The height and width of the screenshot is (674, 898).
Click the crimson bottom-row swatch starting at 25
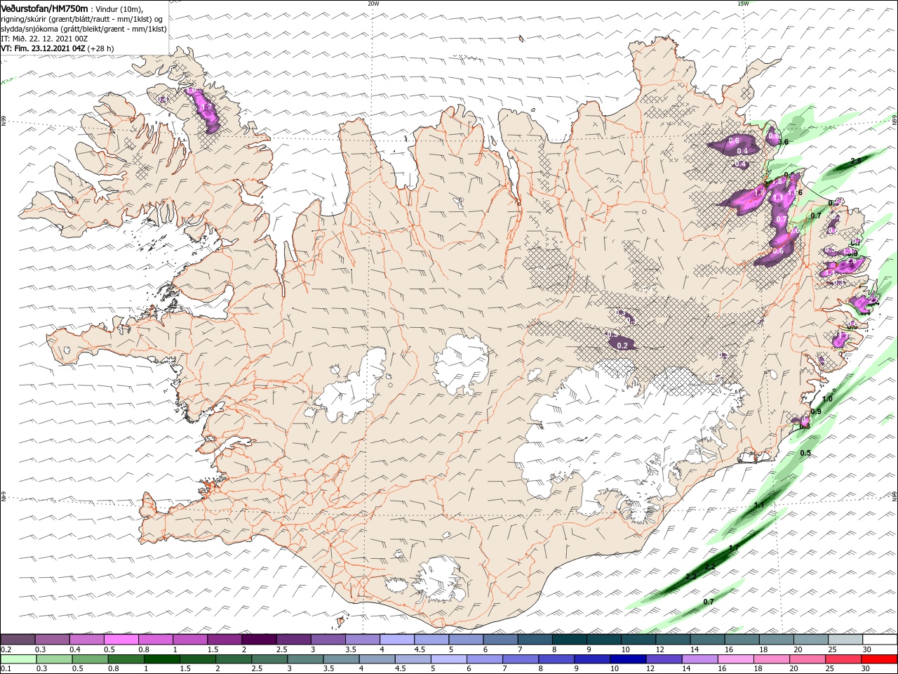[x=844, y=659]
